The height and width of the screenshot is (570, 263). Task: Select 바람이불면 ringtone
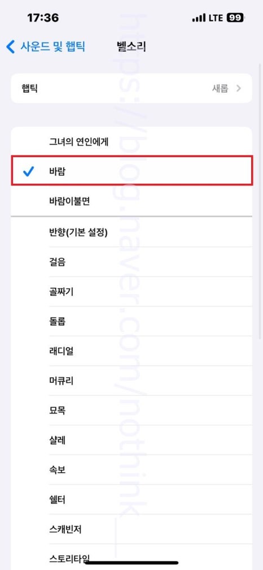click(131, 201)
